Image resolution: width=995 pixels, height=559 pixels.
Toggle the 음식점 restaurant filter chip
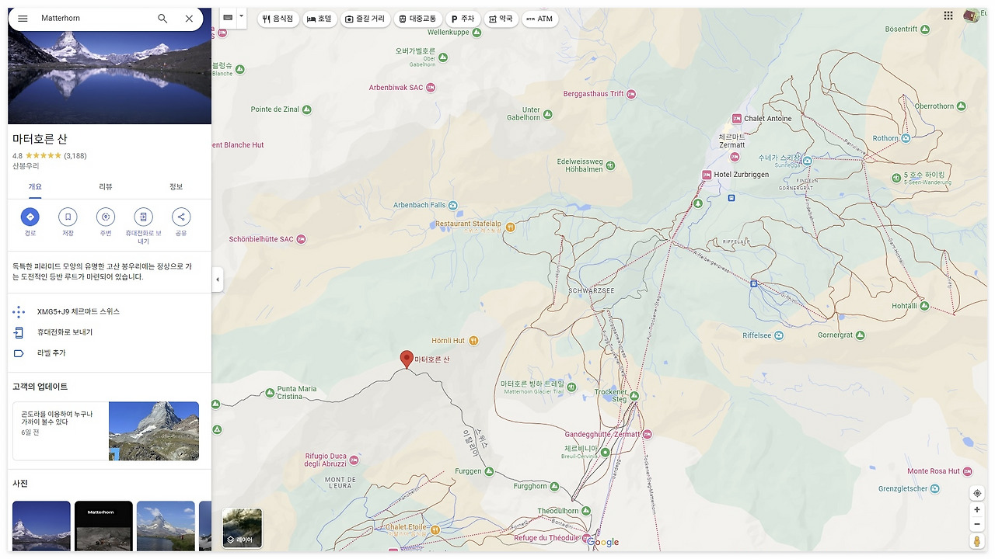(278, 19)
